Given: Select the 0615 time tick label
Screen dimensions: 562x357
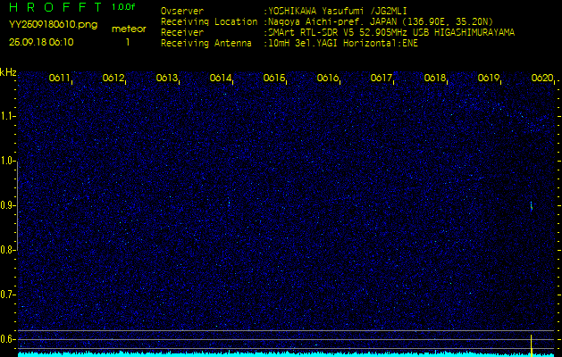Looking at the screenshot, I should (274, 79).
